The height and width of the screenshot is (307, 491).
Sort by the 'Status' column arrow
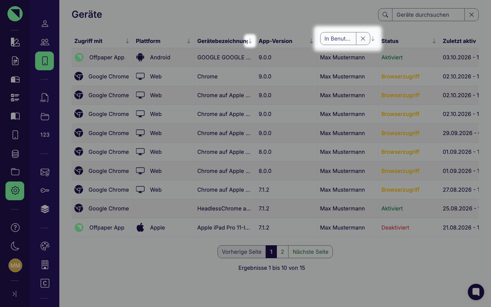[434, 41]
